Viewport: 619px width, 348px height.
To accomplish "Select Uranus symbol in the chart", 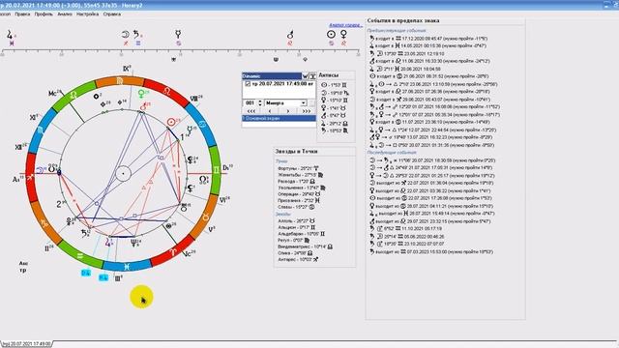I will coord(183,208).
